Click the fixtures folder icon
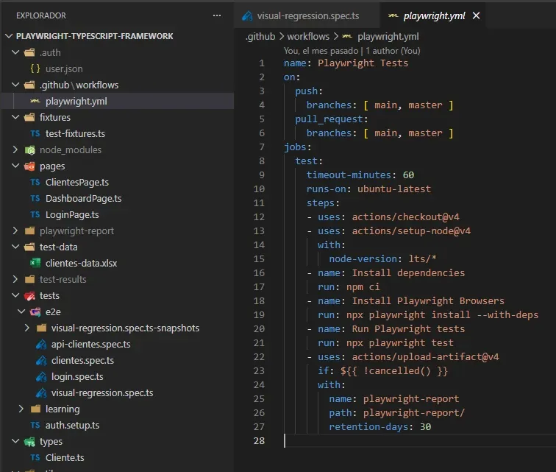Viewport: 556px width, 472px height. (29, 117)
